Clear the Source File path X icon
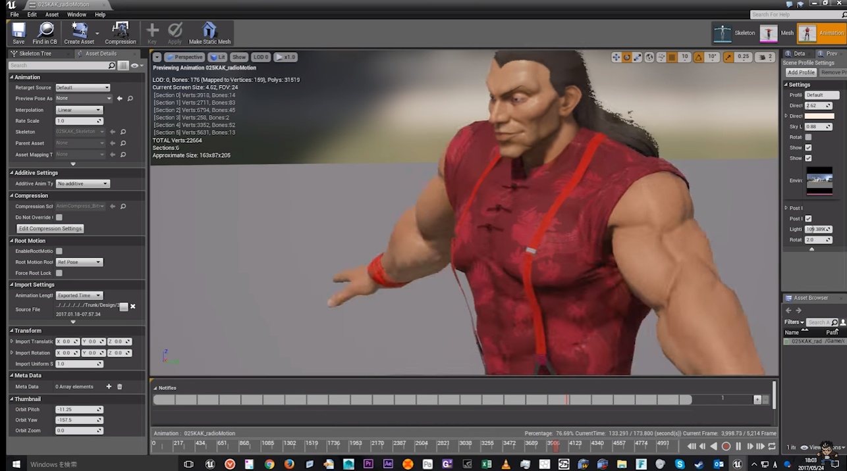 coord(132,307)
